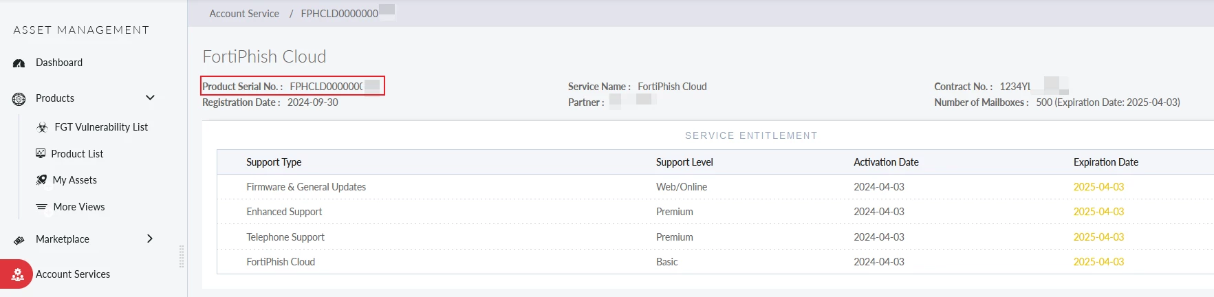Click the Marketplace icon in sidebar
Image resolution: width=1214 pixels, height=297 pixels.
(x=19, y=240)
